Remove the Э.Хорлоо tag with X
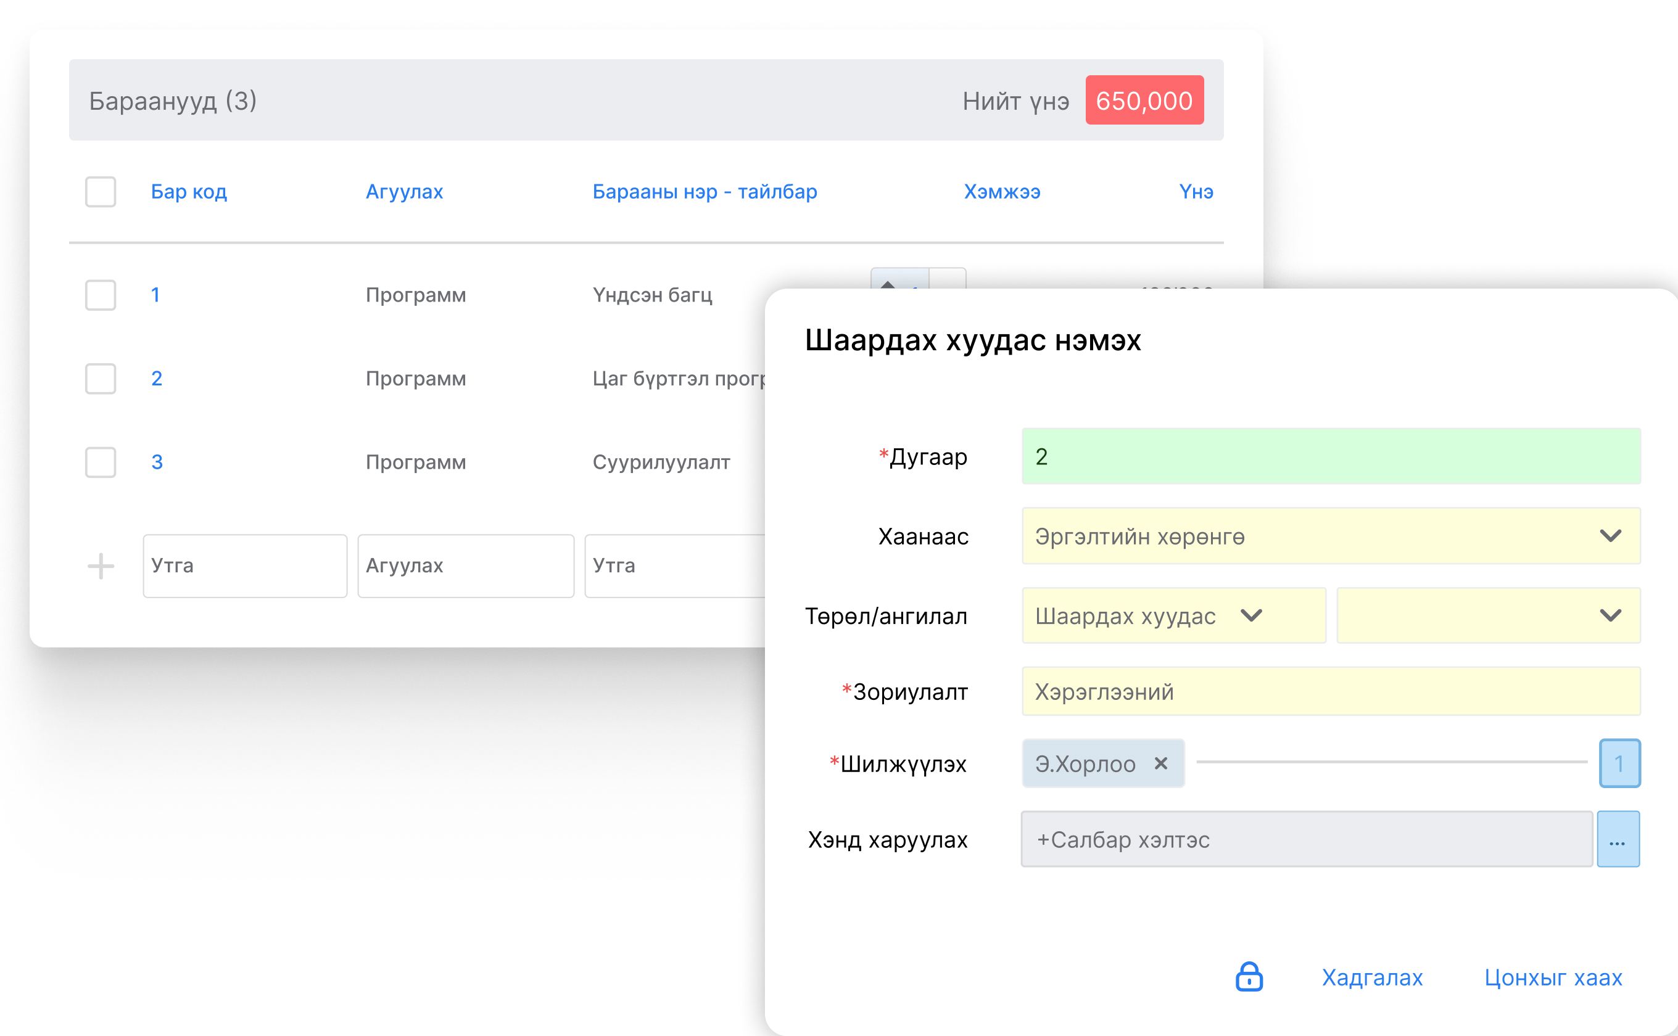1678x1036 pixels. click(1160, 763)
